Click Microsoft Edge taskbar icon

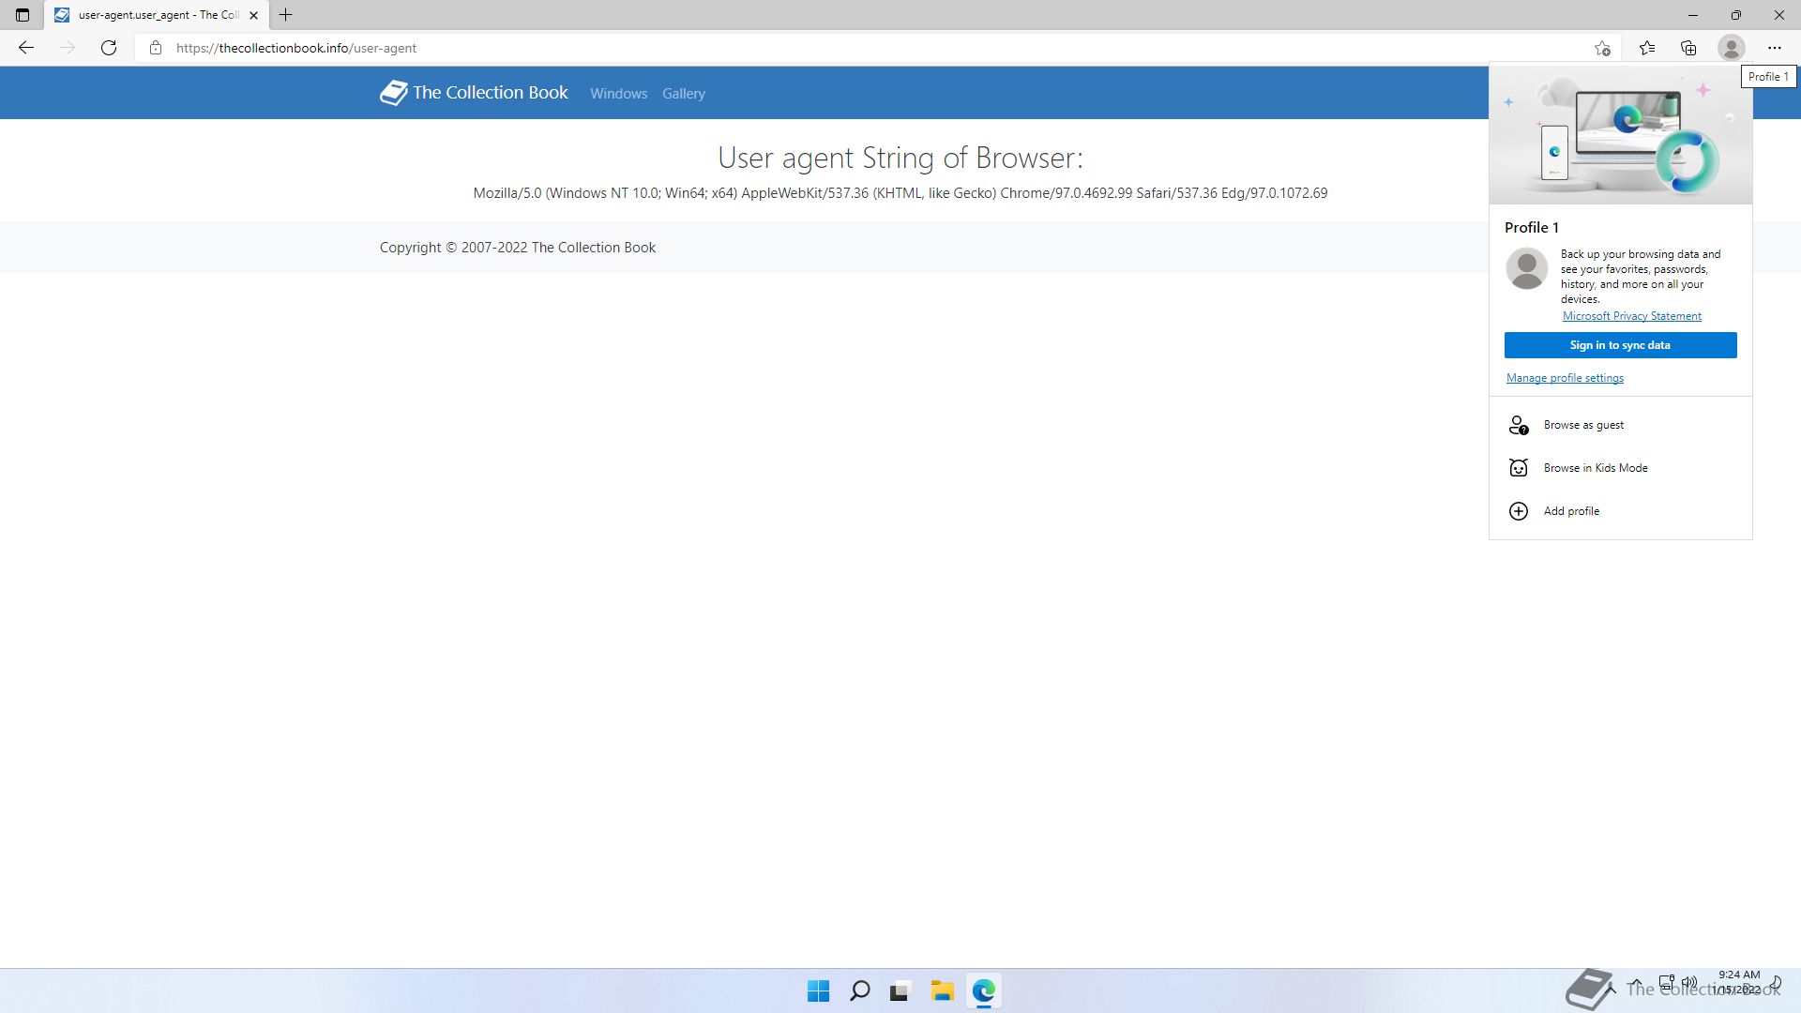click(983, 990)
